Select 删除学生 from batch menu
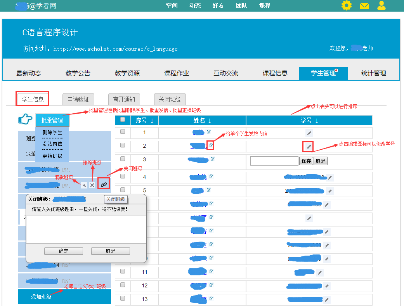404x306 pixels. pyautogui.click(x=52, y=133)
